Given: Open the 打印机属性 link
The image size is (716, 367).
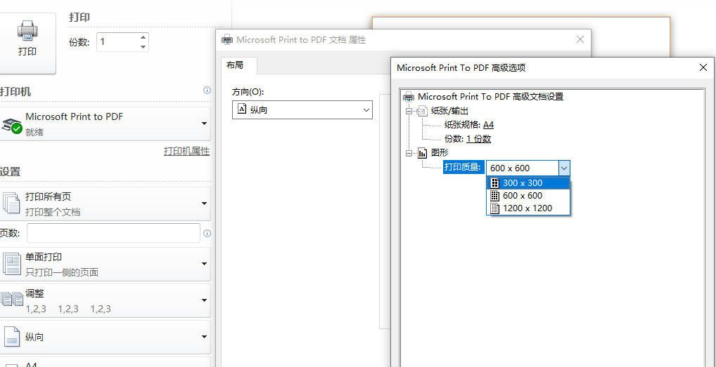Looking at the screenshot, I should coord(187,151).
